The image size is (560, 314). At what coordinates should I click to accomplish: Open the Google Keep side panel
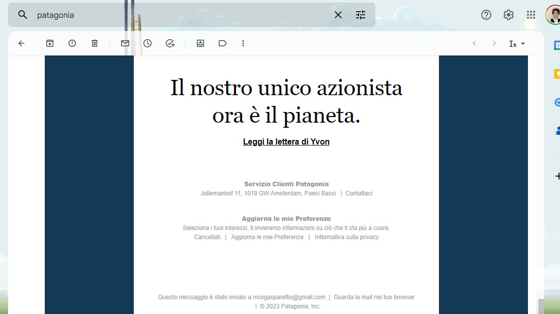click(x=558, y=74)
